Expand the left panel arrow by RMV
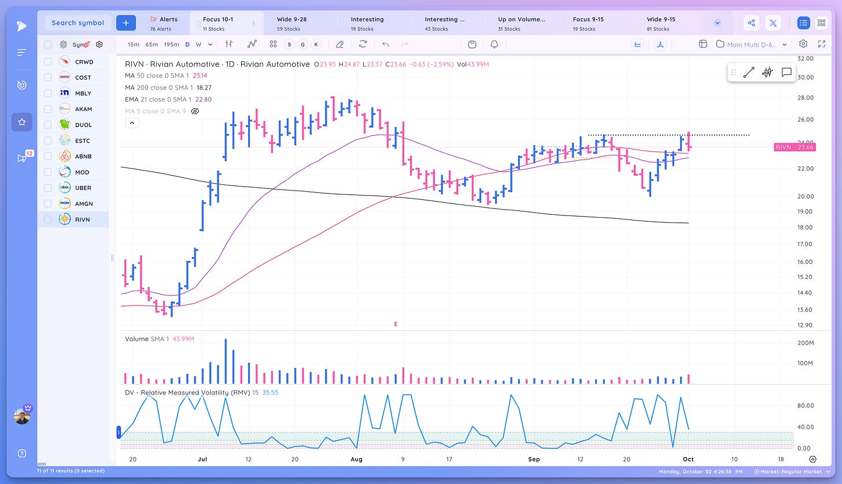This screenshot has height=484, width=842. pos(119,432)
